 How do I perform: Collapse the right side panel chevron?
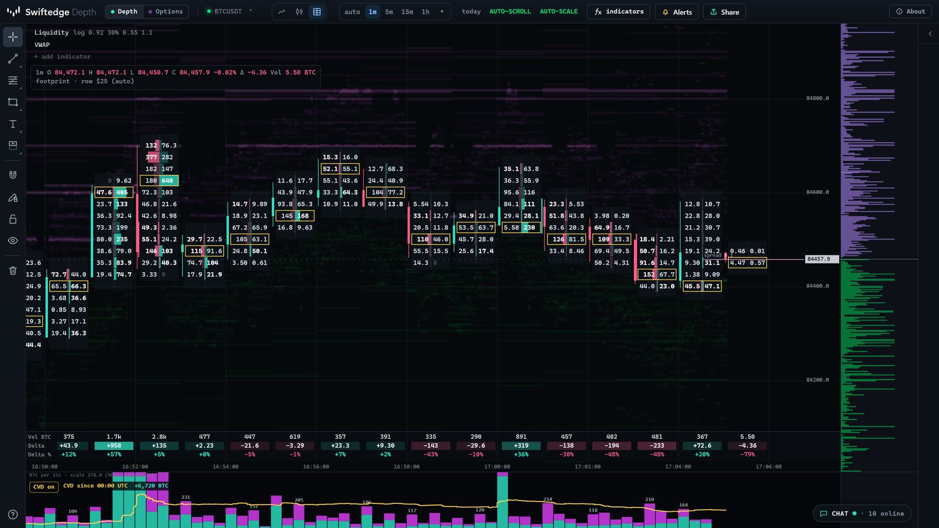pyautogui.click(x=930, y=34)
